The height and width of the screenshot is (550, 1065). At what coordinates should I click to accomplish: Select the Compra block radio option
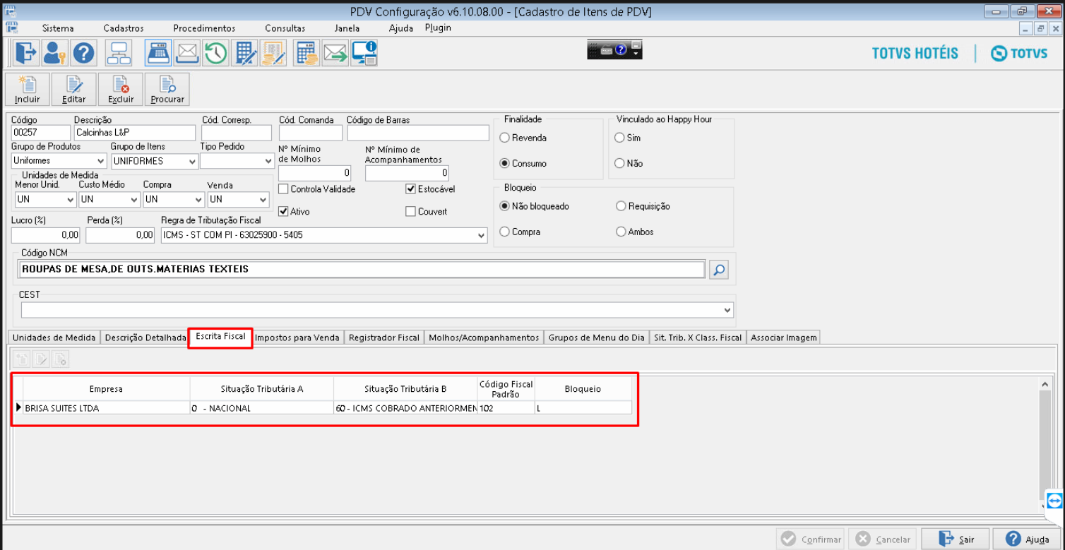click(x=504, y=232)
